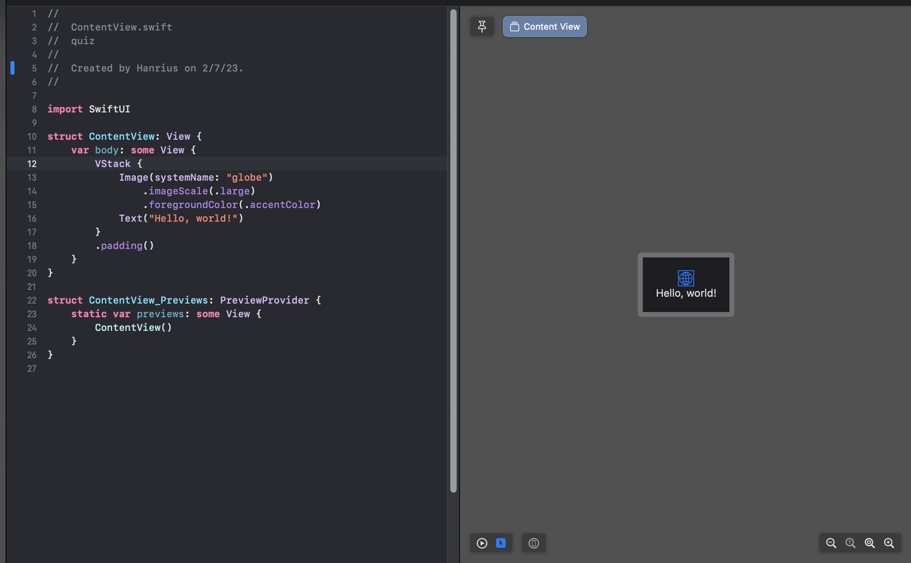
Task: Click the PreviewProvider type name
Action: (264, 300)
